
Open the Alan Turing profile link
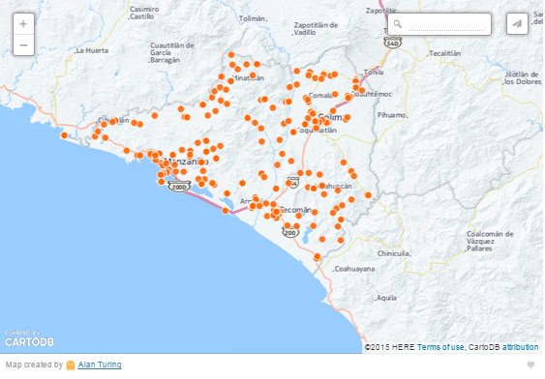click(x=100, y=364)
